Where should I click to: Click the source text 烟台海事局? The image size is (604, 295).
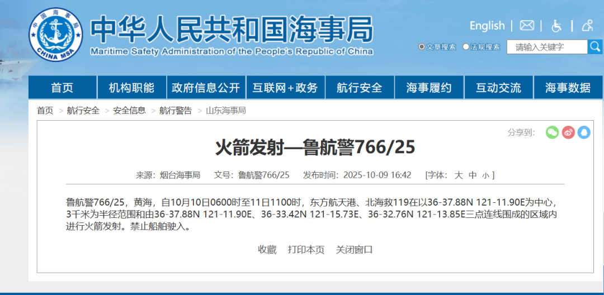click(x=180, y=175)
